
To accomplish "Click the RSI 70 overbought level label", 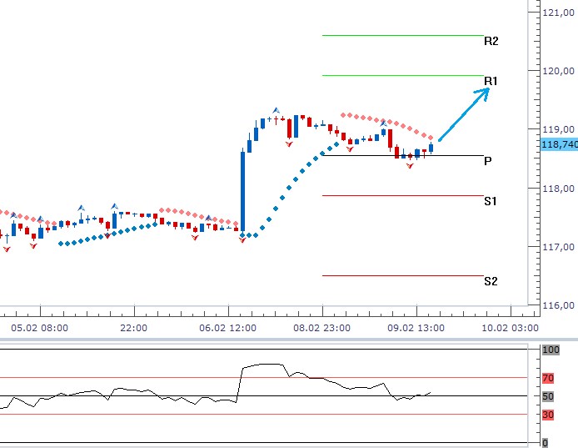I will pyautogui.click(x=548, y=378).
